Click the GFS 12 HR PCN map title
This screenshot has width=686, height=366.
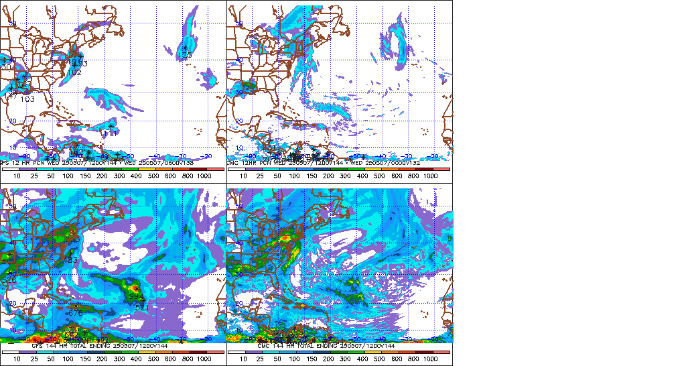(x=96, y=163)
